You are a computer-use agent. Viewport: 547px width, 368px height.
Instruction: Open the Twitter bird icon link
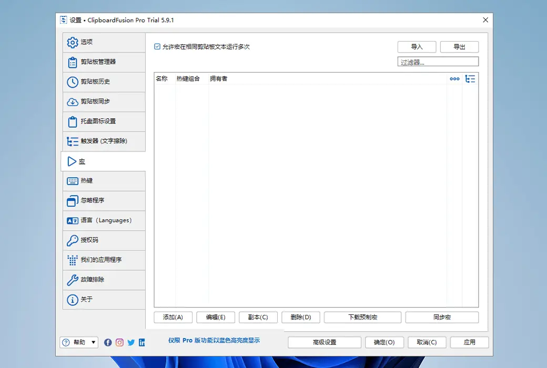coord(131,343)
